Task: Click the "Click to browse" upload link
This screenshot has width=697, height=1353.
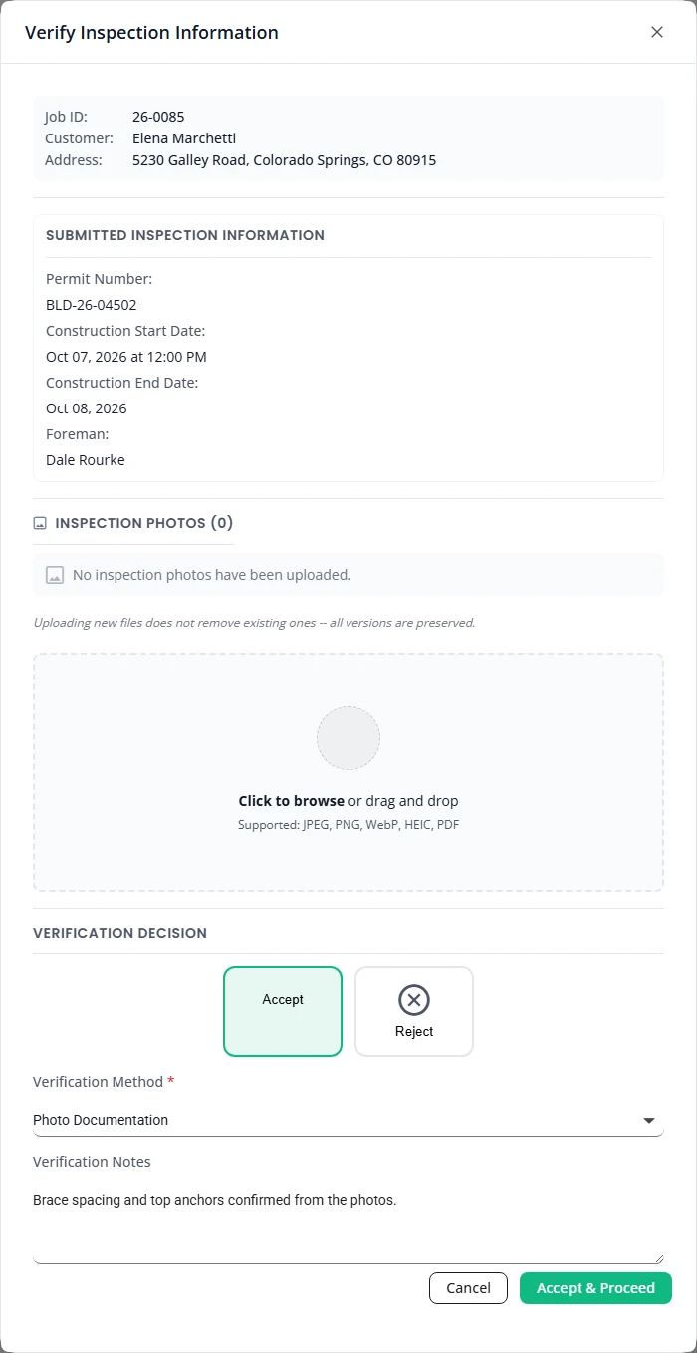Action: 291,801
